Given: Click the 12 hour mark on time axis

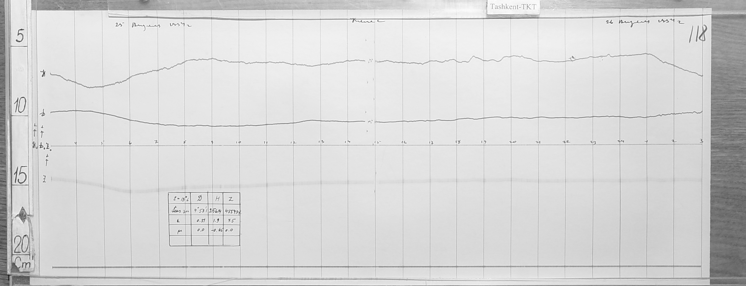Looking at the screenshot, I should [293, 143].
